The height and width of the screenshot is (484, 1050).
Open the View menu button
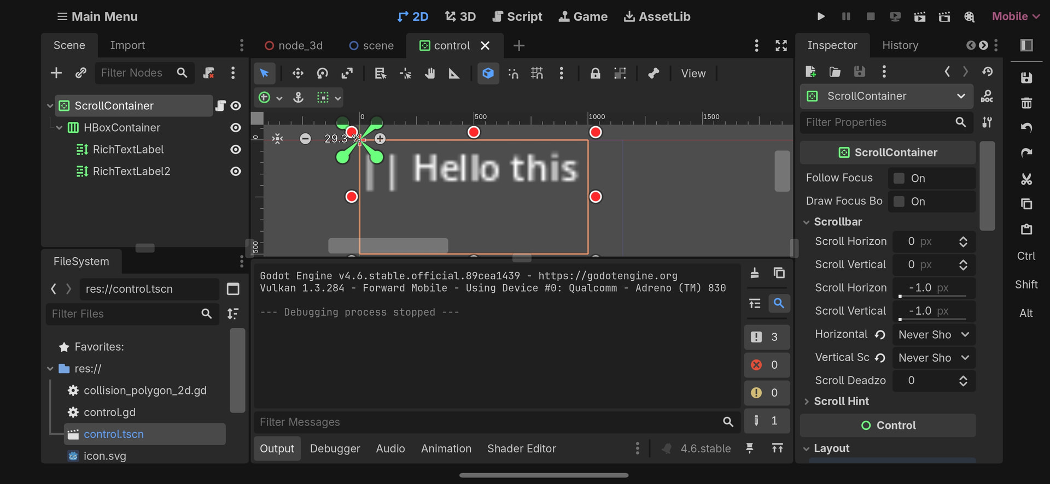[693, 73]
